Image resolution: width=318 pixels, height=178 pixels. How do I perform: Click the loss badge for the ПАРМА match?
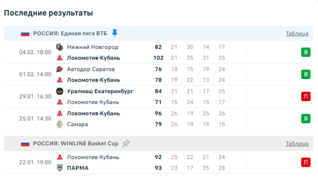pos(306,162)
